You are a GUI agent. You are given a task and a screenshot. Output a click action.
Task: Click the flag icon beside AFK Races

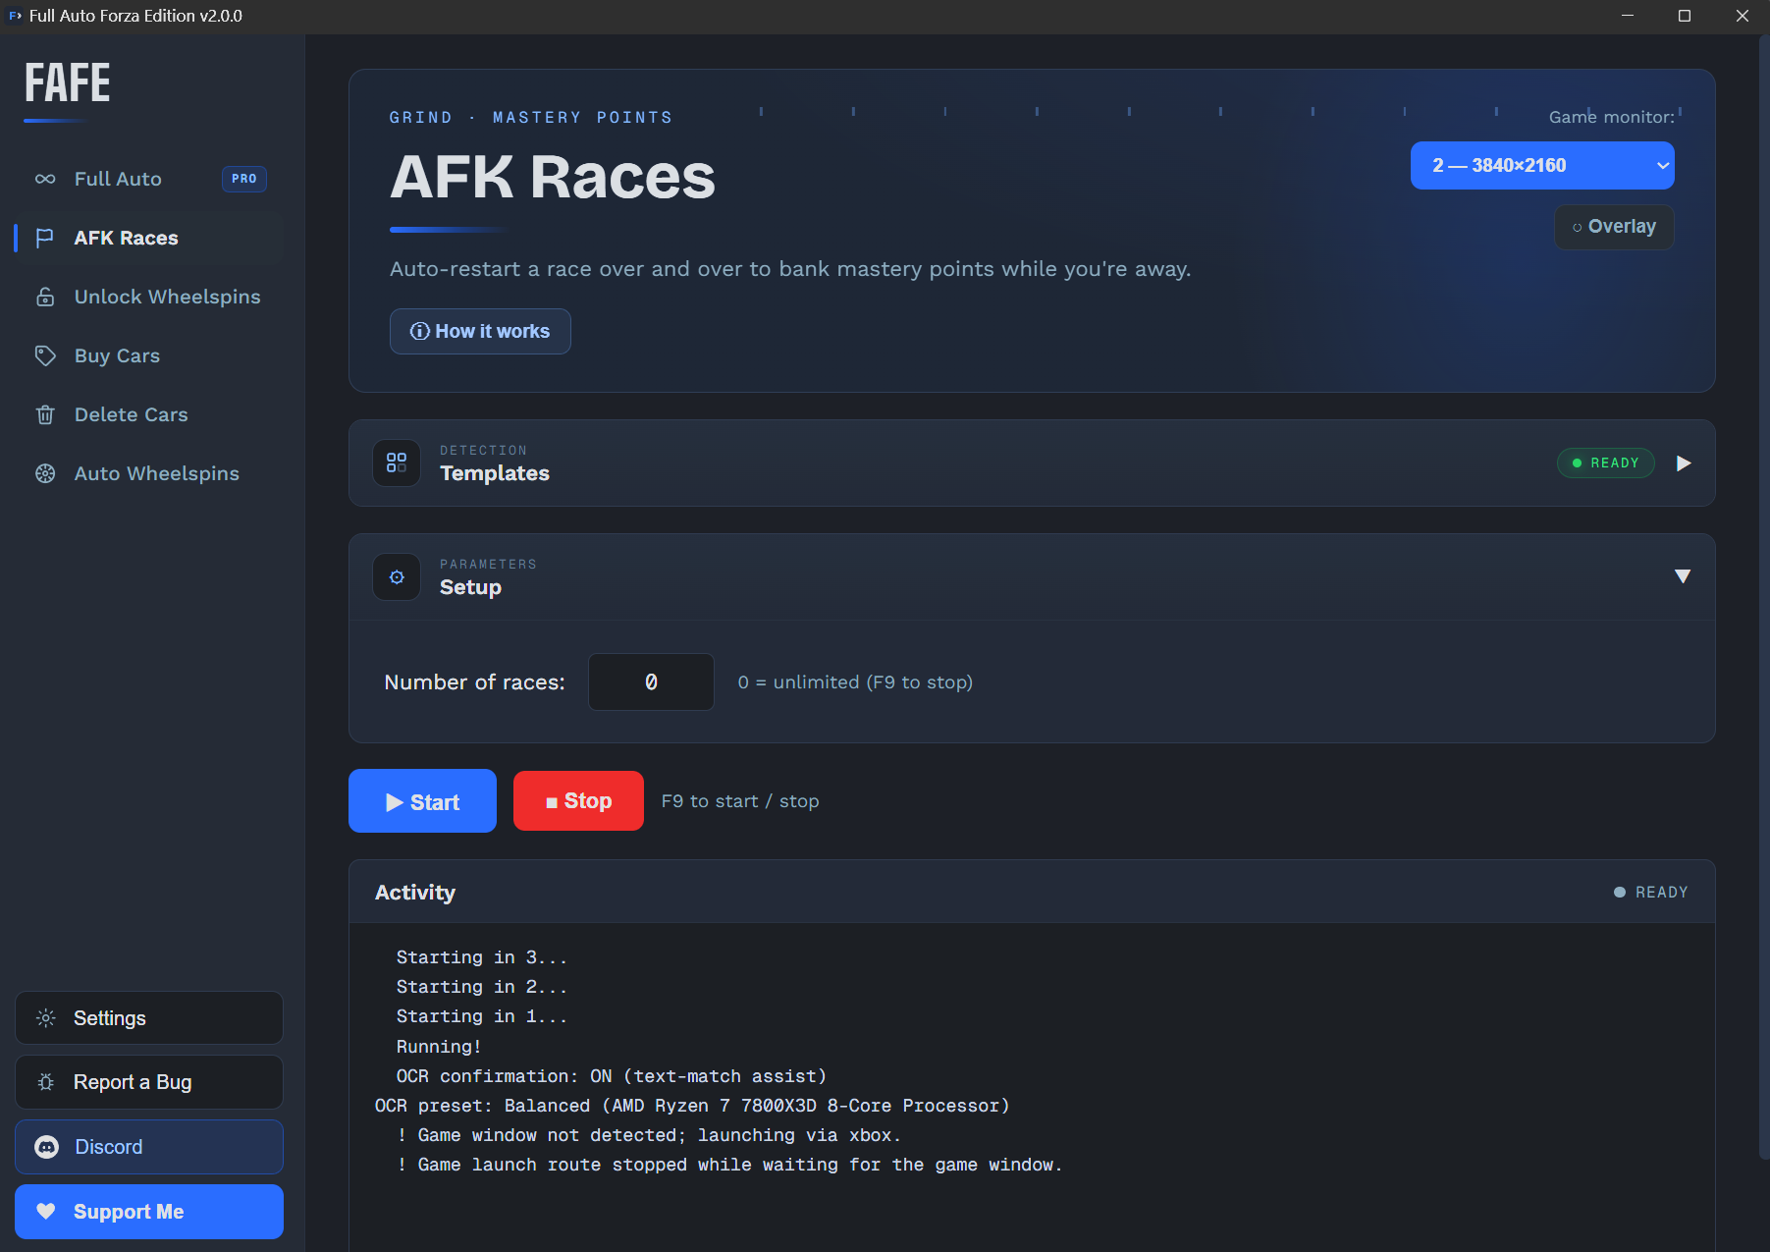point(44,238)
